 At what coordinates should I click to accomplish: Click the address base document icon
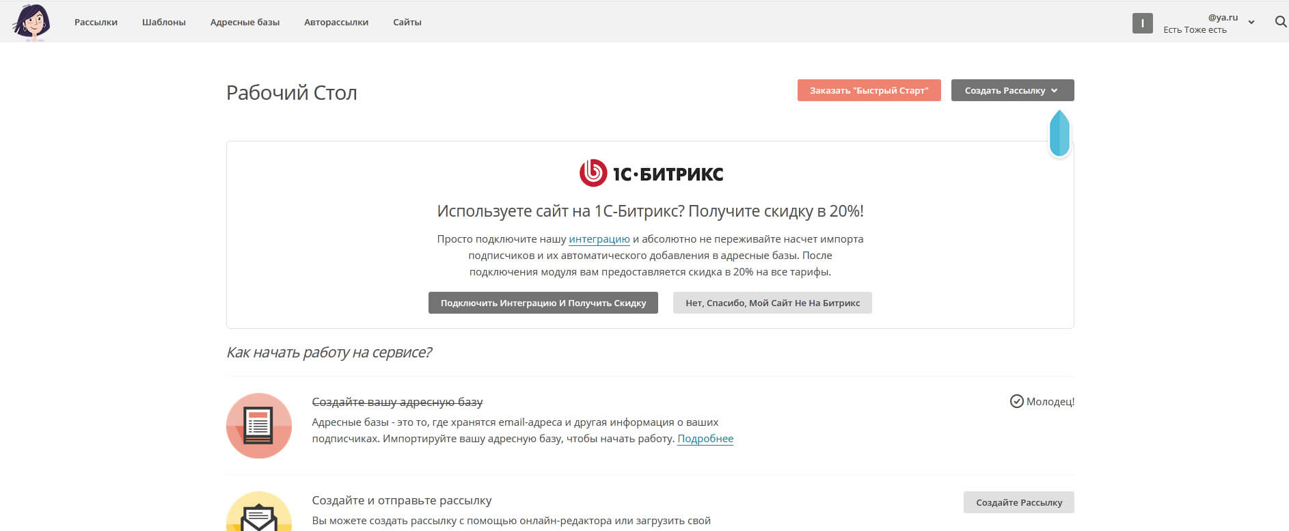(x=259, y=426)
